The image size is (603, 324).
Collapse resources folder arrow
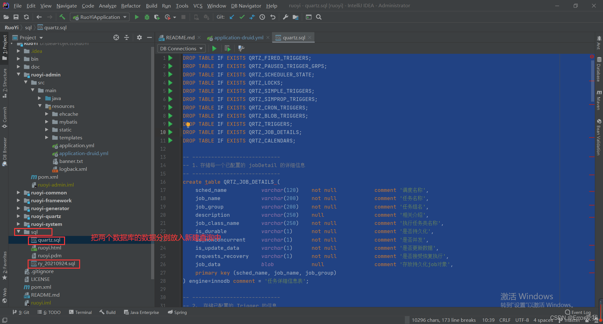tap(40, 106)
